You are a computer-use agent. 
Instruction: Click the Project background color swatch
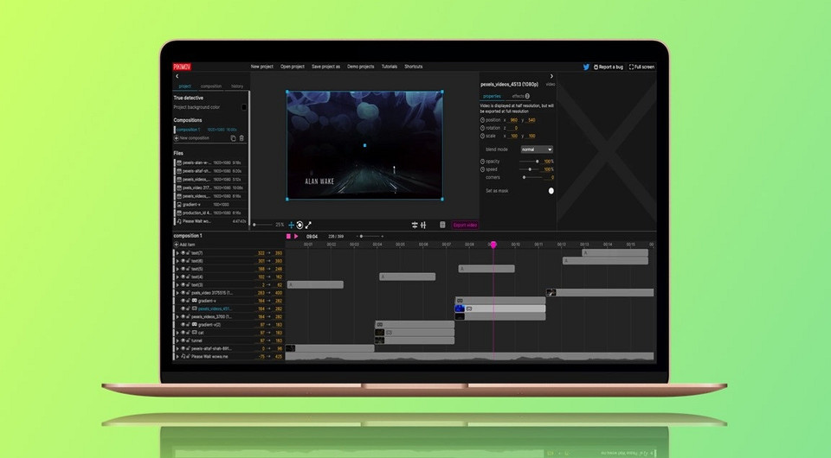pos(244,107)
